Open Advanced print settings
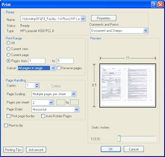 pyautogui.click(x=36, y=150)
